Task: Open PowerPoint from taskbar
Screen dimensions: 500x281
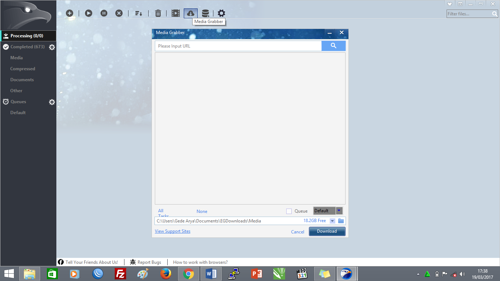Action: [x=257, y=274]
